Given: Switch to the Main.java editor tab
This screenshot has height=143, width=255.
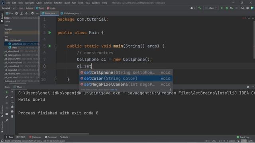Looking at the screenshot, I should (49, 13).
